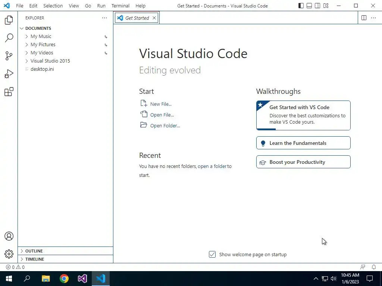
Task: Click the split editor right icon
Action: pyautogui.click(x=364, y=18)
